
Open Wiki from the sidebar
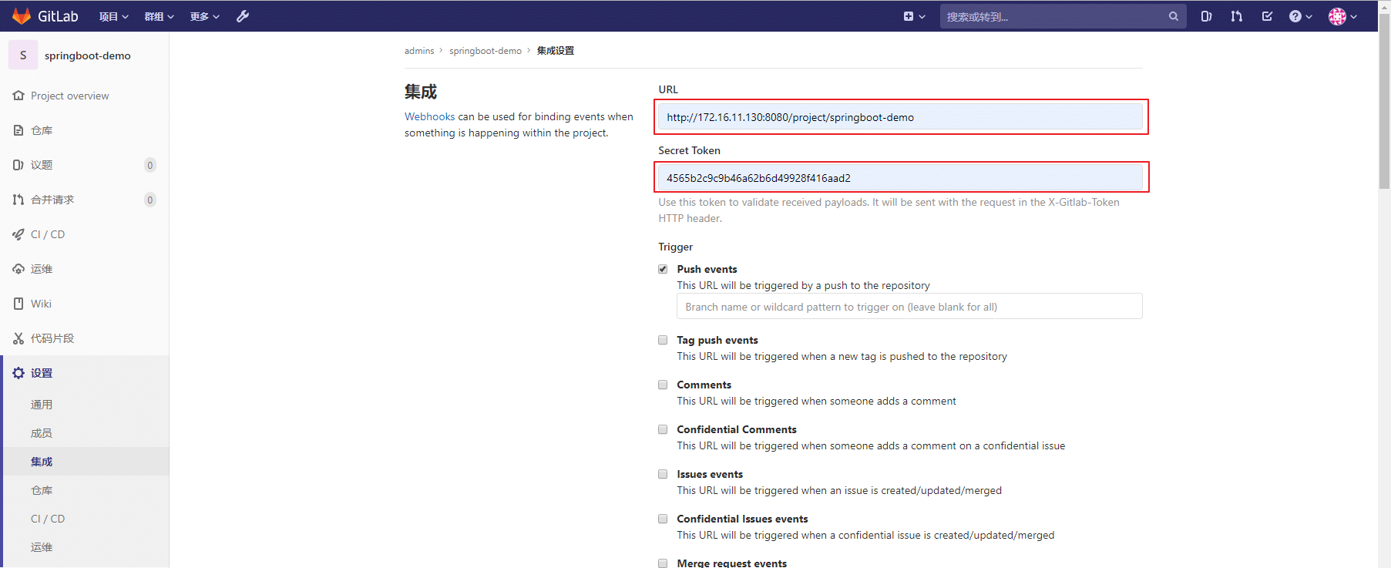41,304
